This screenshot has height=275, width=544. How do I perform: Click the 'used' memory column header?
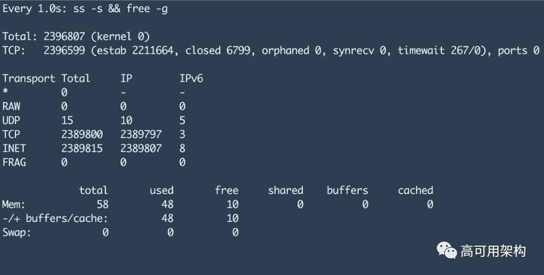(x=162, y=190)
